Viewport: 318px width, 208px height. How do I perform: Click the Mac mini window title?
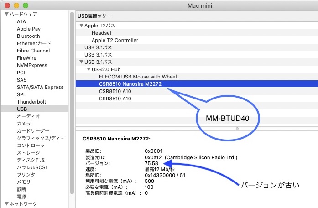(x=200, y=5)
